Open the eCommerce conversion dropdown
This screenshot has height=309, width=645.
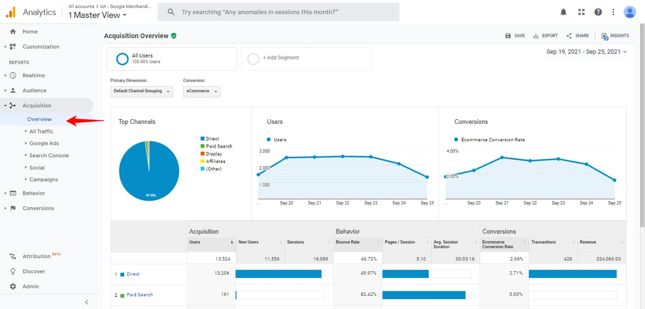(x=202, y=91)
